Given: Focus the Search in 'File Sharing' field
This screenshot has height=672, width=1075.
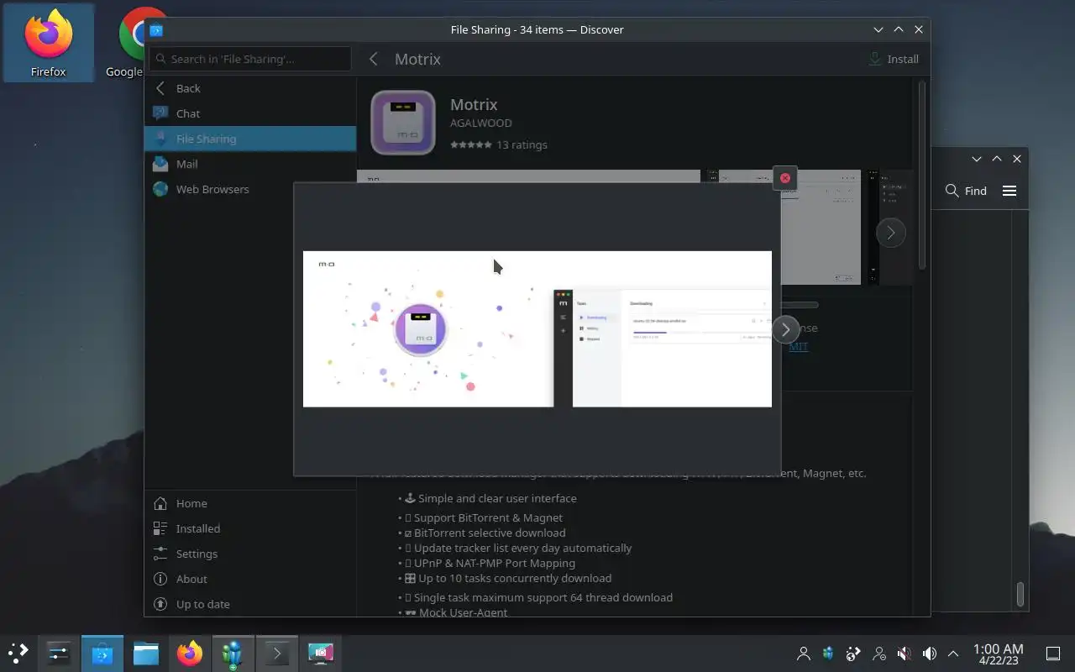Looking at the screenshot, I should (250, 59).
